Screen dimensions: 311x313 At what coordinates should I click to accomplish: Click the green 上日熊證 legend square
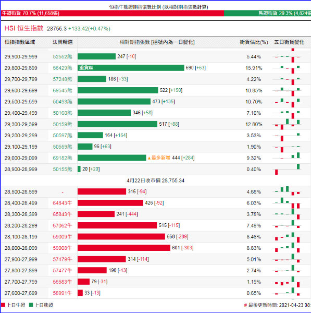pyautogui.click(x=31, y=305)
